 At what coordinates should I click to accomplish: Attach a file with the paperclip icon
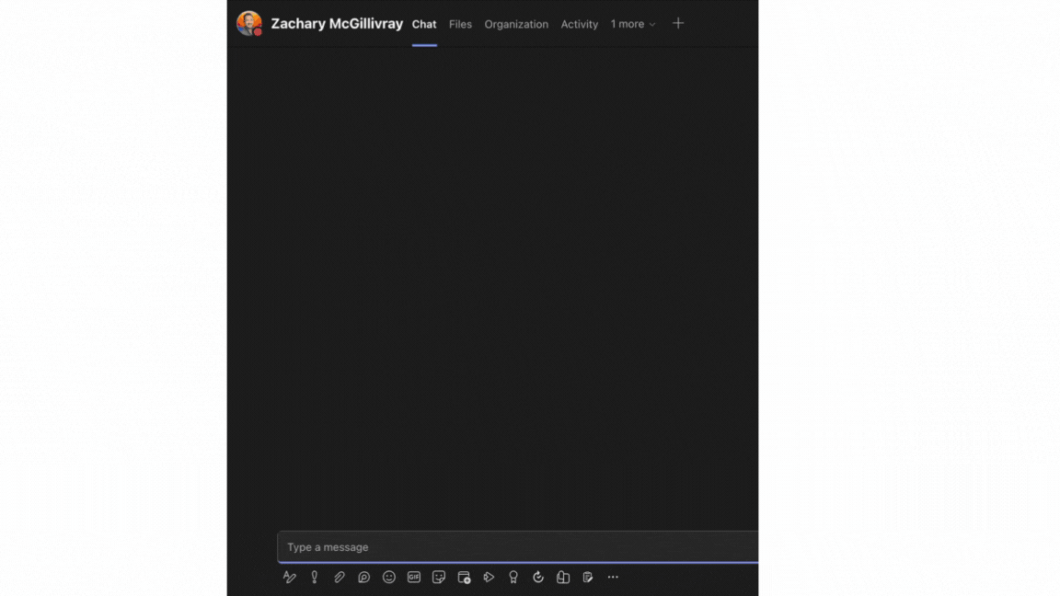[x=339, y=577]
